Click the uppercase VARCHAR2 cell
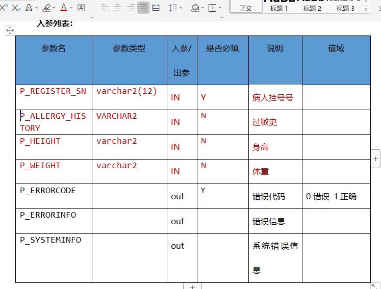Image resolution: width=381 pixels, height=289 pixels. [130, 122]
